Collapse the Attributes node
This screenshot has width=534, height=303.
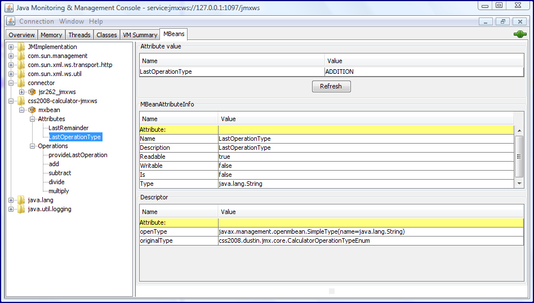click(32, 119)
